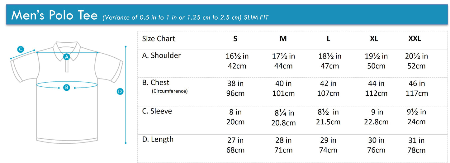Image resolution: width=450 pixels, height=163 pixels.
Task: Select the XXL size column header
Action: click(414, 39)
